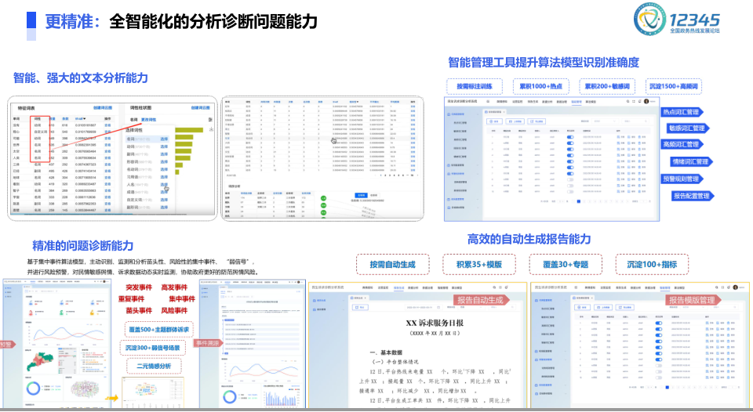Click the XX诉求服务日报 report title
The height and width of the screenshot is (412, 753).
[435, 323]
